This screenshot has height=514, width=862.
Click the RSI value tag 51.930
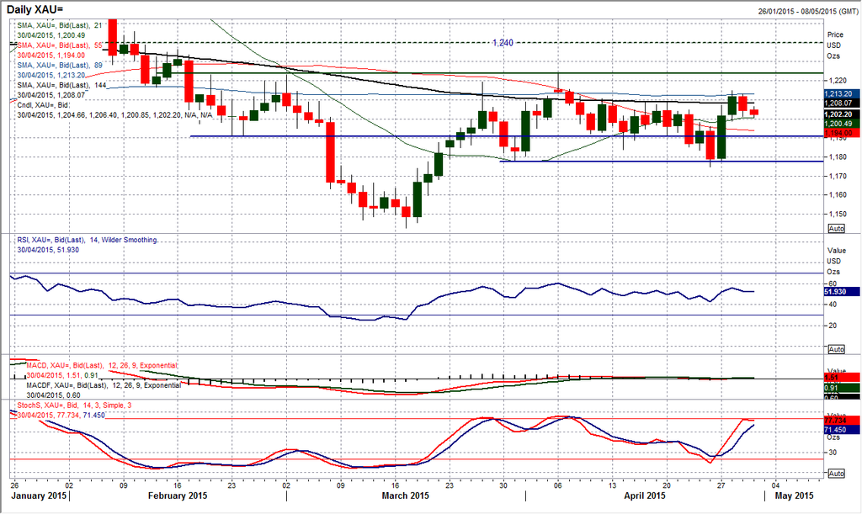tap(842, 292)
